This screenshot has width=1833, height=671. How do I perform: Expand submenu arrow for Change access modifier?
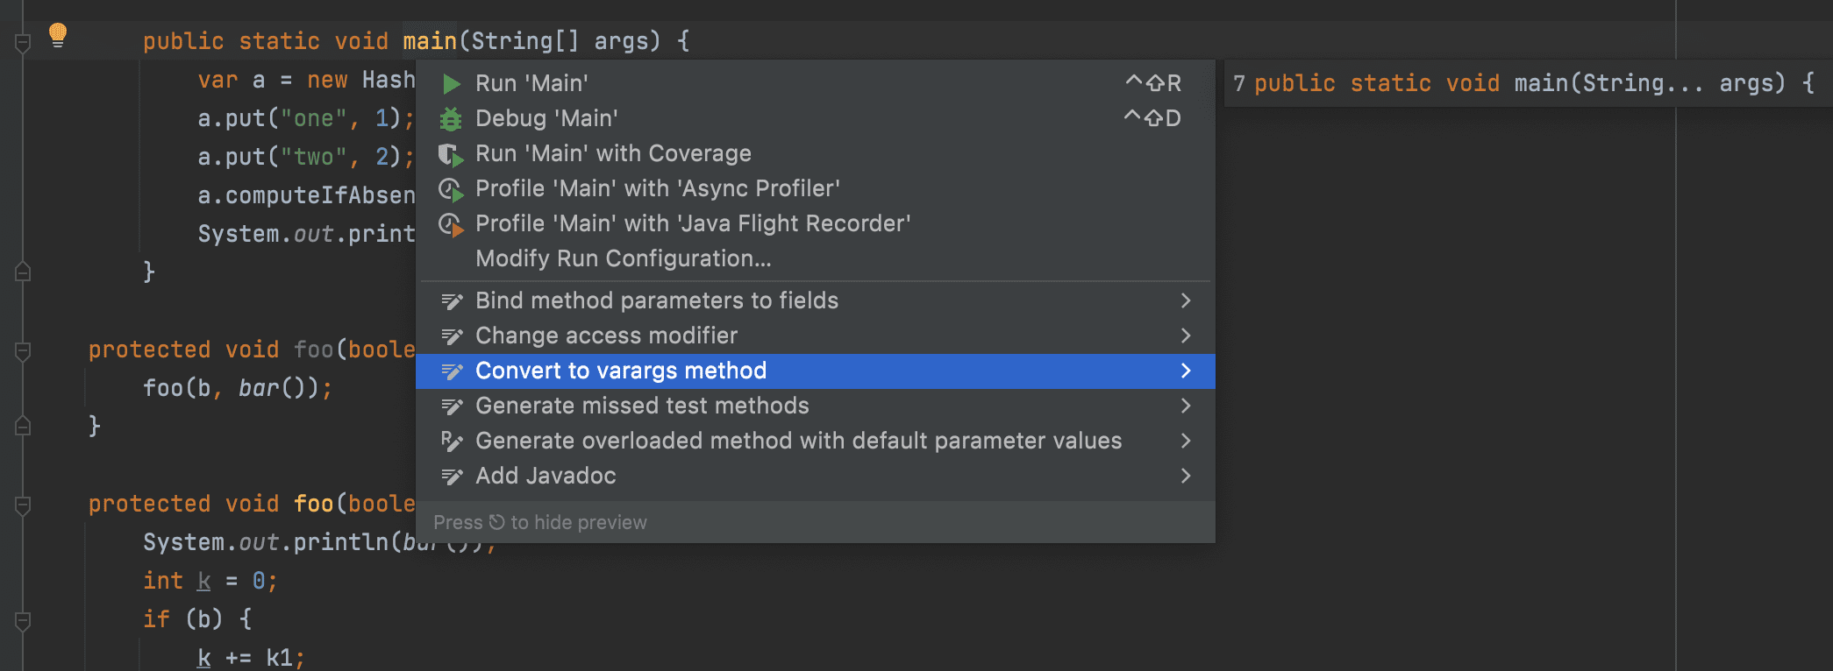point(1186,335)
